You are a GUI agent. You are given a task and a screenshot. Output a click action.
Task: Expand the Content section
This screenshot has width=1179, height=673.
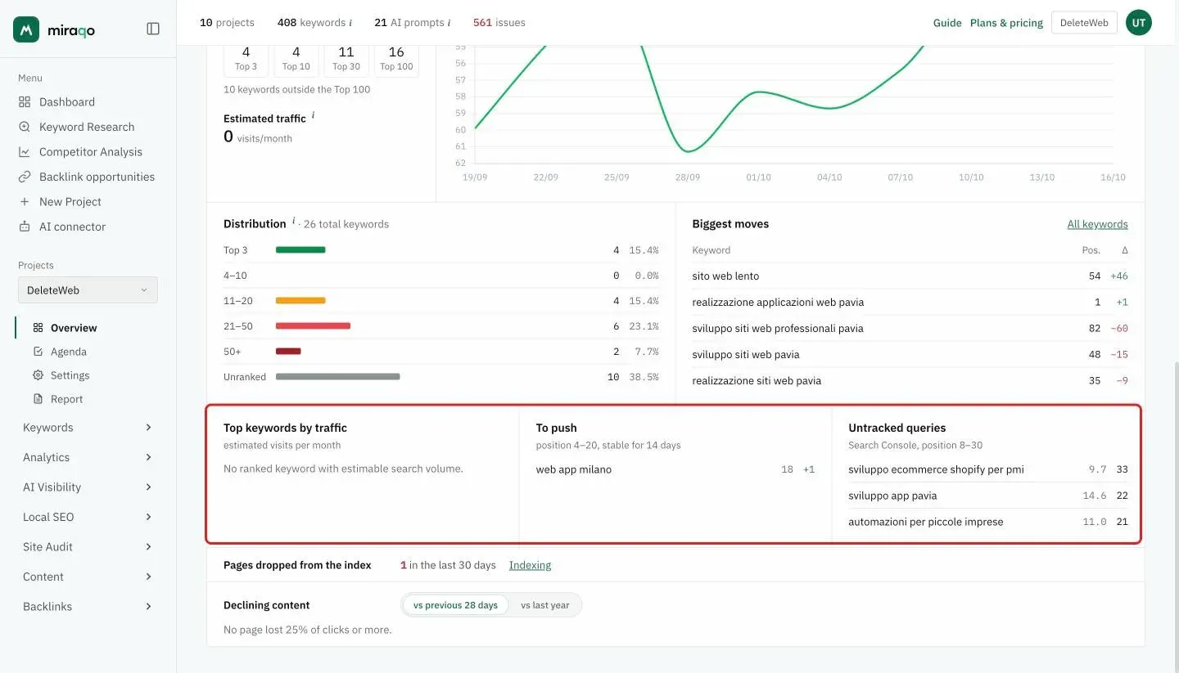(88, 577)
